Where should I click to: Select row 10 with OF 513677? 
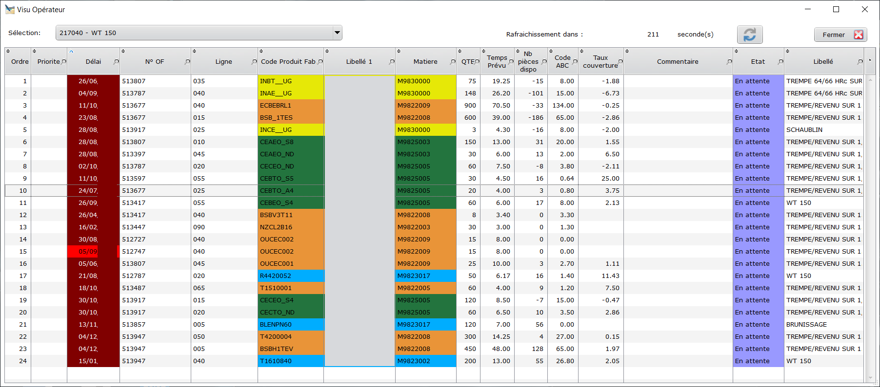pyautogui.click(x=434, y=190)
